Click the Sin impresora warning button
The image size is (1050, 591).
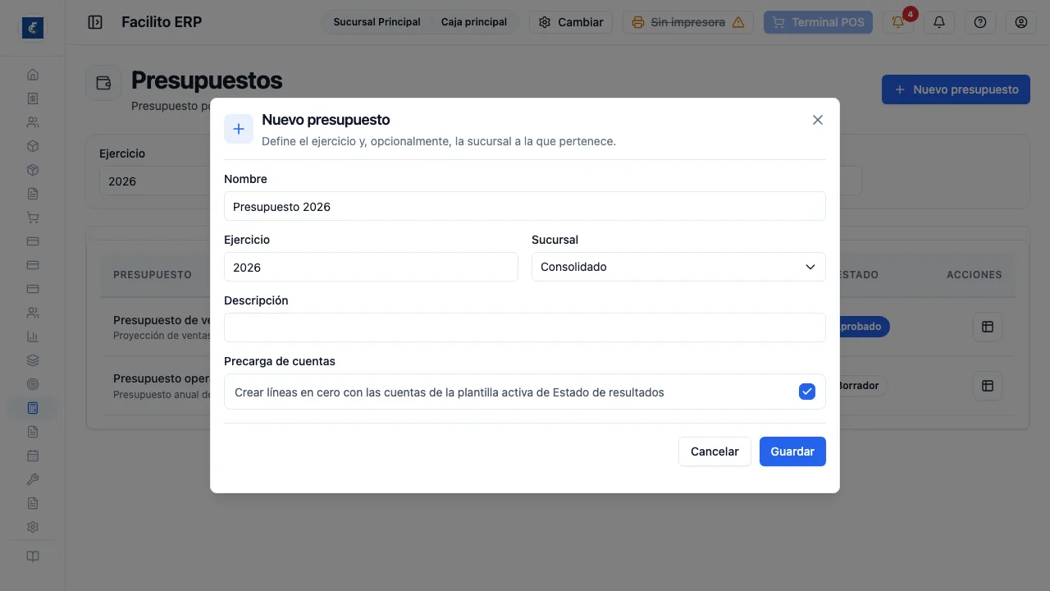tap(688, 22)
